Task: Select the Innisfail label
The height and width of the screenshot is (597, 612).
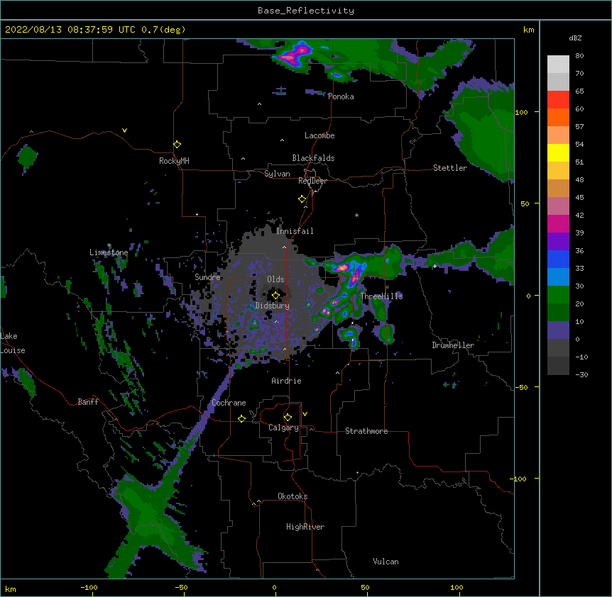Action: [x=295, y=231]
